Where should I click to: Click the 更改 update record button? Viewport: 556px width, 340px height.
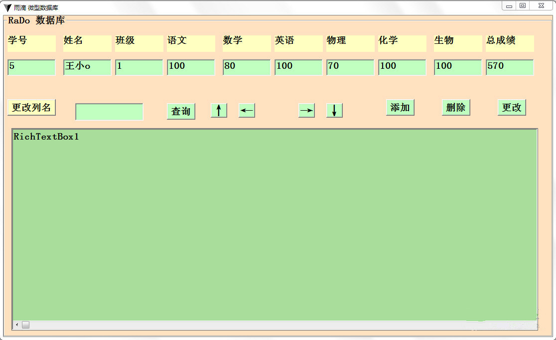click(511, 107)
